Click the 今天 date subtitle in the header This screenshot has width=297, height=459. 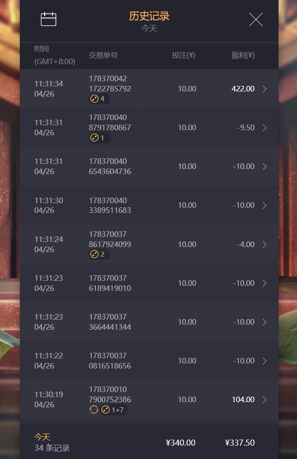pyautogui.click(x=149, y=29)
